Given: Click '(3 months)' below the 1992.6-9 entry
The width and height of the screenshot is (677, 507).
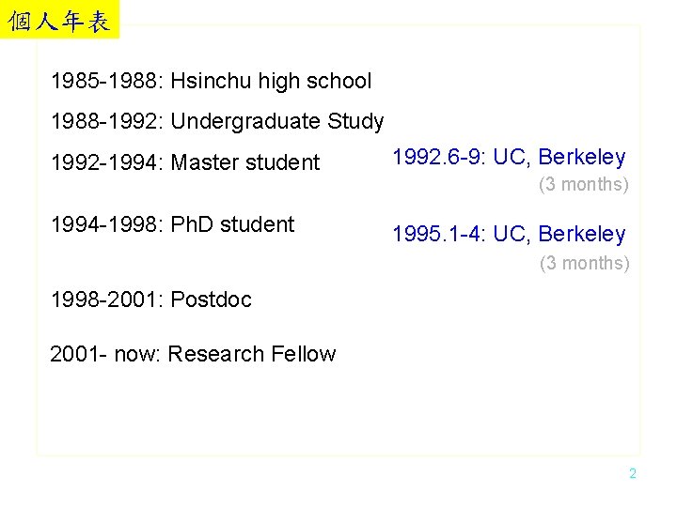Looking at the screenshot, I should (x=583, y=184).
